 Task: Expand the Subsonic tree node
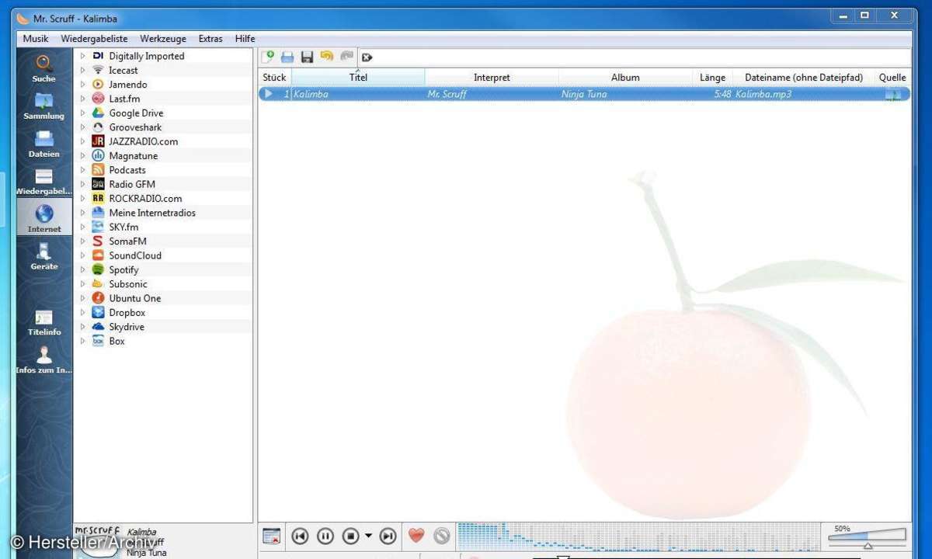click(x=82, y=284)
